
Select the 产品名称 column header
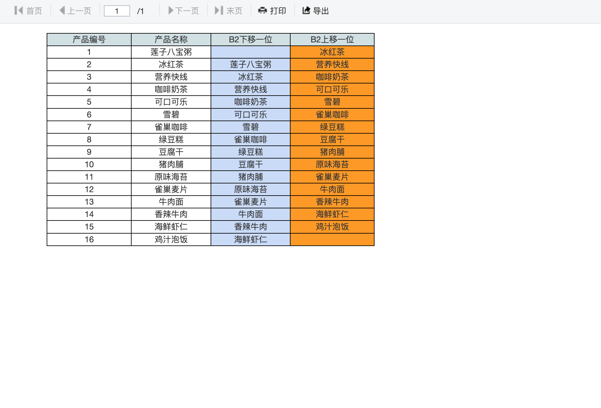[x=171, y=40]
